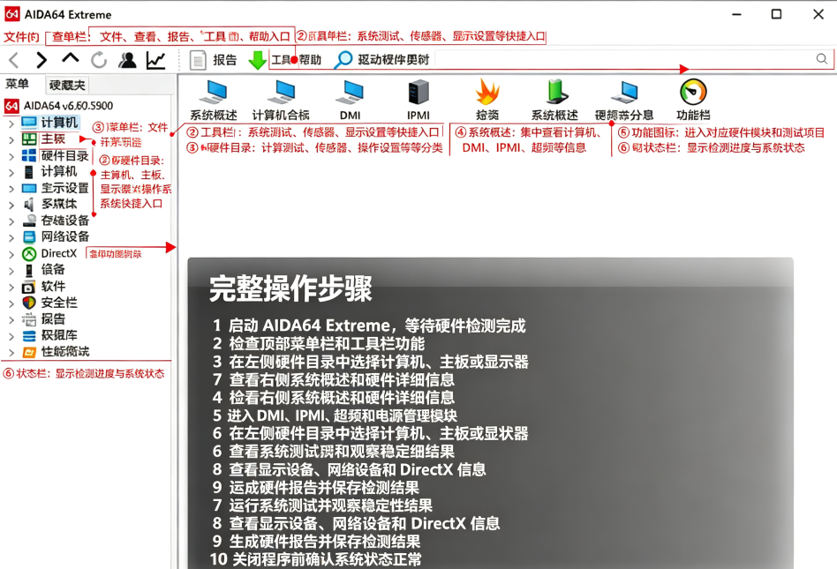Expand the DirectX tree node
The image size is (837, 569).
pos(11,254)
